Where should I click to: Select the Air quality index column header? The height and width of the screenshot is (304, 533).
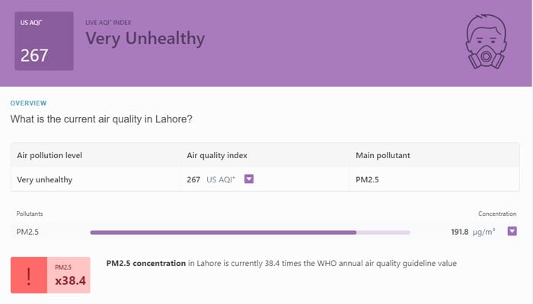[x=217, y=155]
